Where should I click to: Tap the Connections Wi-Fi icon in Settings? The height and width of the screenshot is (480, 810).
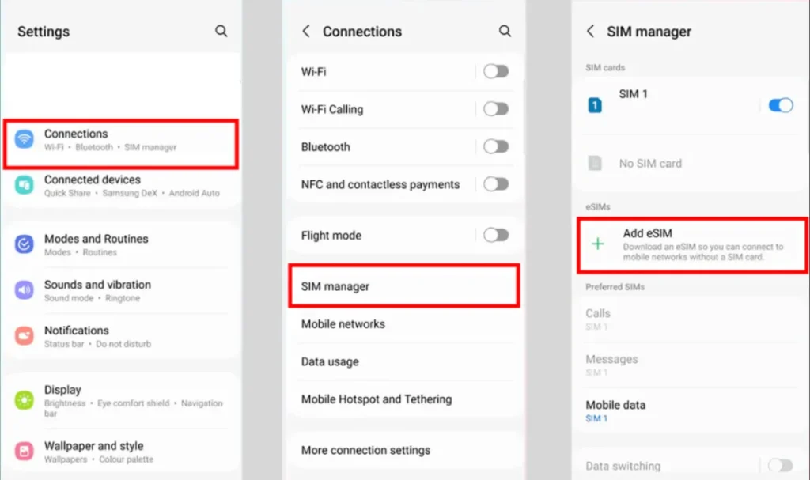tap(25, 139)
